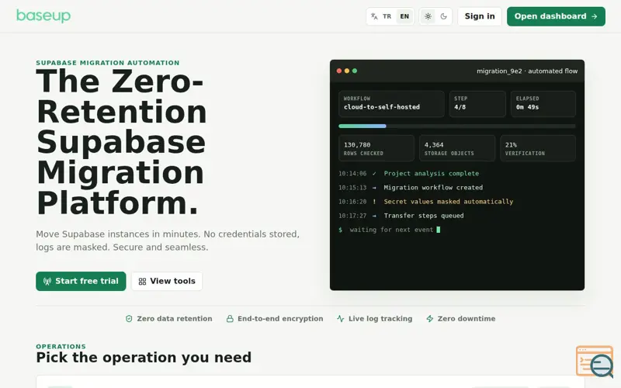Click the translate language icon

(x=374, y=16)
